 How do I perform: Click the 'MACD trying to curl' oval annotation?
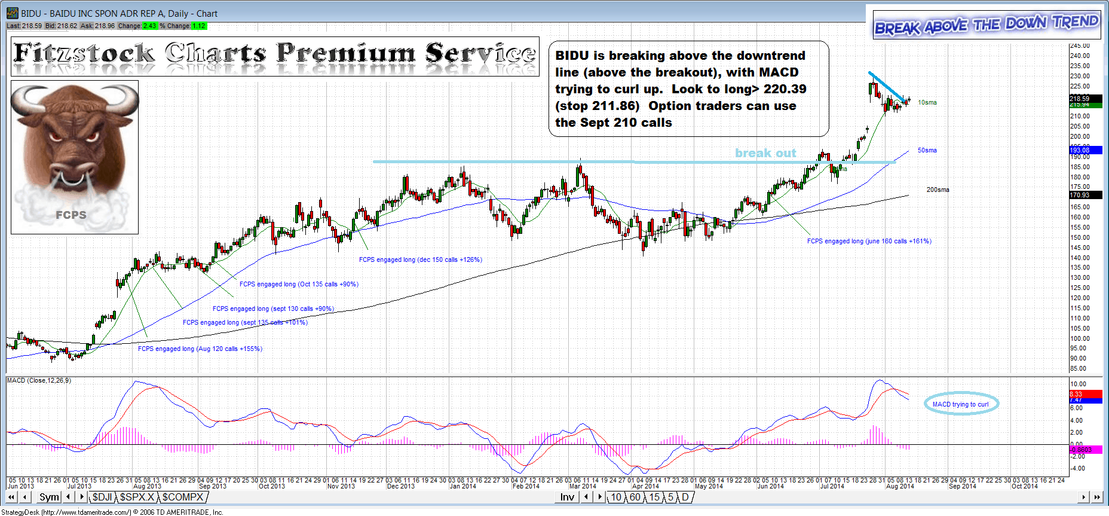pos(961,404)
